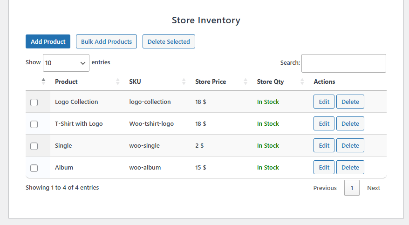Delete the T-Shirt with Logo product

coord(350,123)
